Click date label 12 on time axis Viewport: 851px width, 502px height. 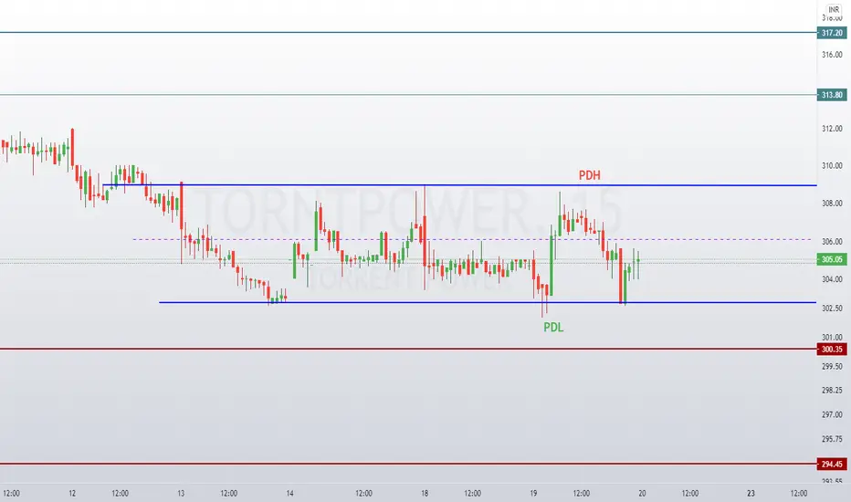coord(72,493)
